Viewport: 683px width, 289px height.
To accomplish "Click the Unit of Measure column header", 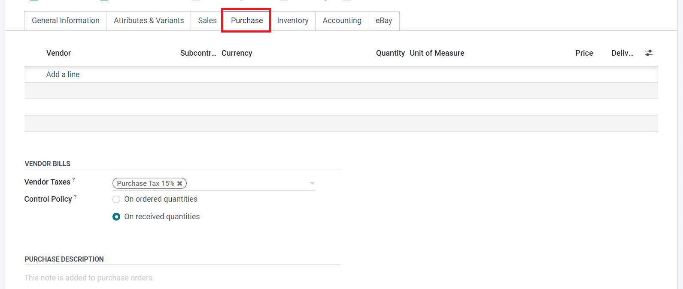I will tap(437, 53).
